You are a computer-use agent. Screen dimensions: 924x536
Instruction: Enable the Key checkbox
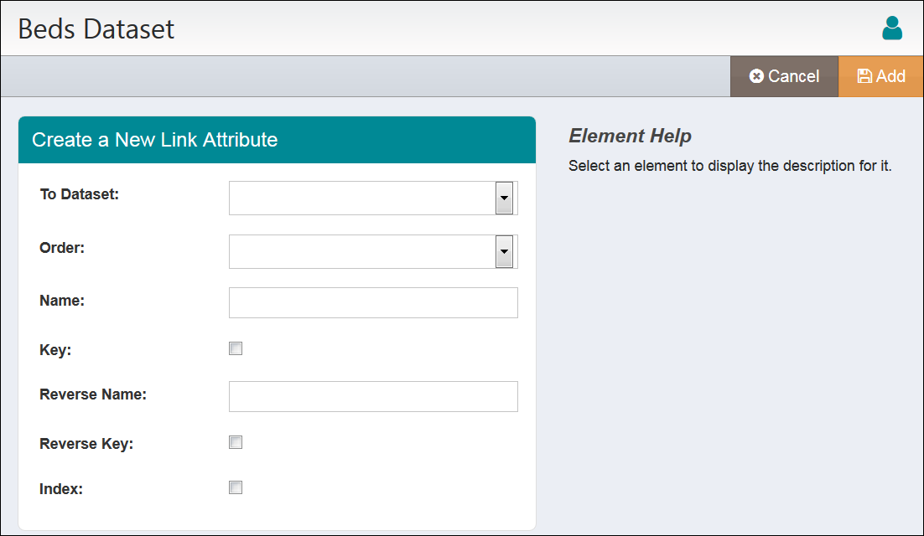[236, 348]
